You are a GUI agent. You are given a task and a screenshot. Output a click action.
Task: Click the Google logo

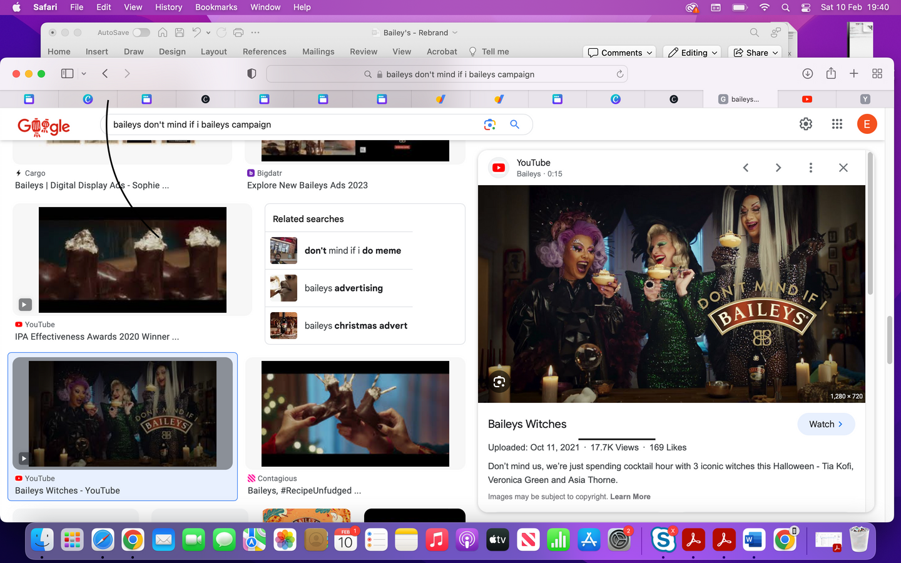coord(44,126)
